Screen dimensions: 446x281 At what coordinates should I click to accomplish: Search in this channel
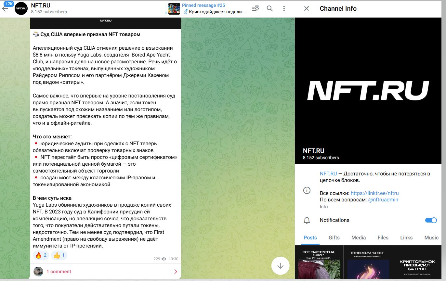(270, 8)
